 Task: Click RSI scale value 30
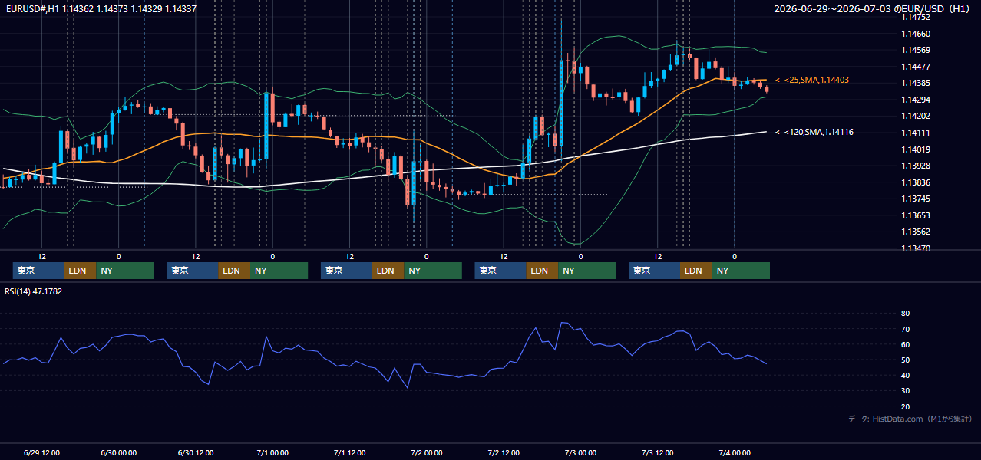click(905, 391)
